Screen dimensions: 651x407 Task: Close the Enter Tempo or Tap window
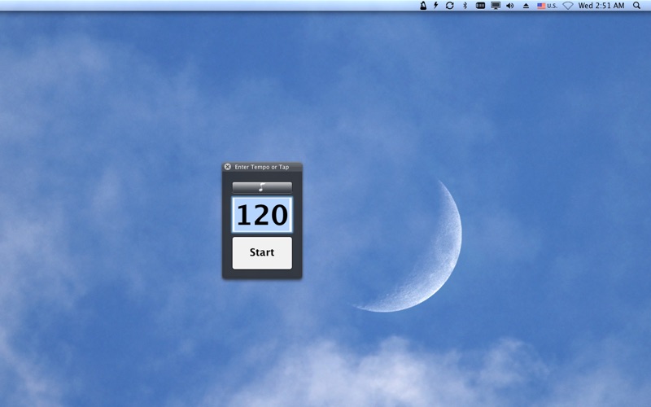point(228,167)
